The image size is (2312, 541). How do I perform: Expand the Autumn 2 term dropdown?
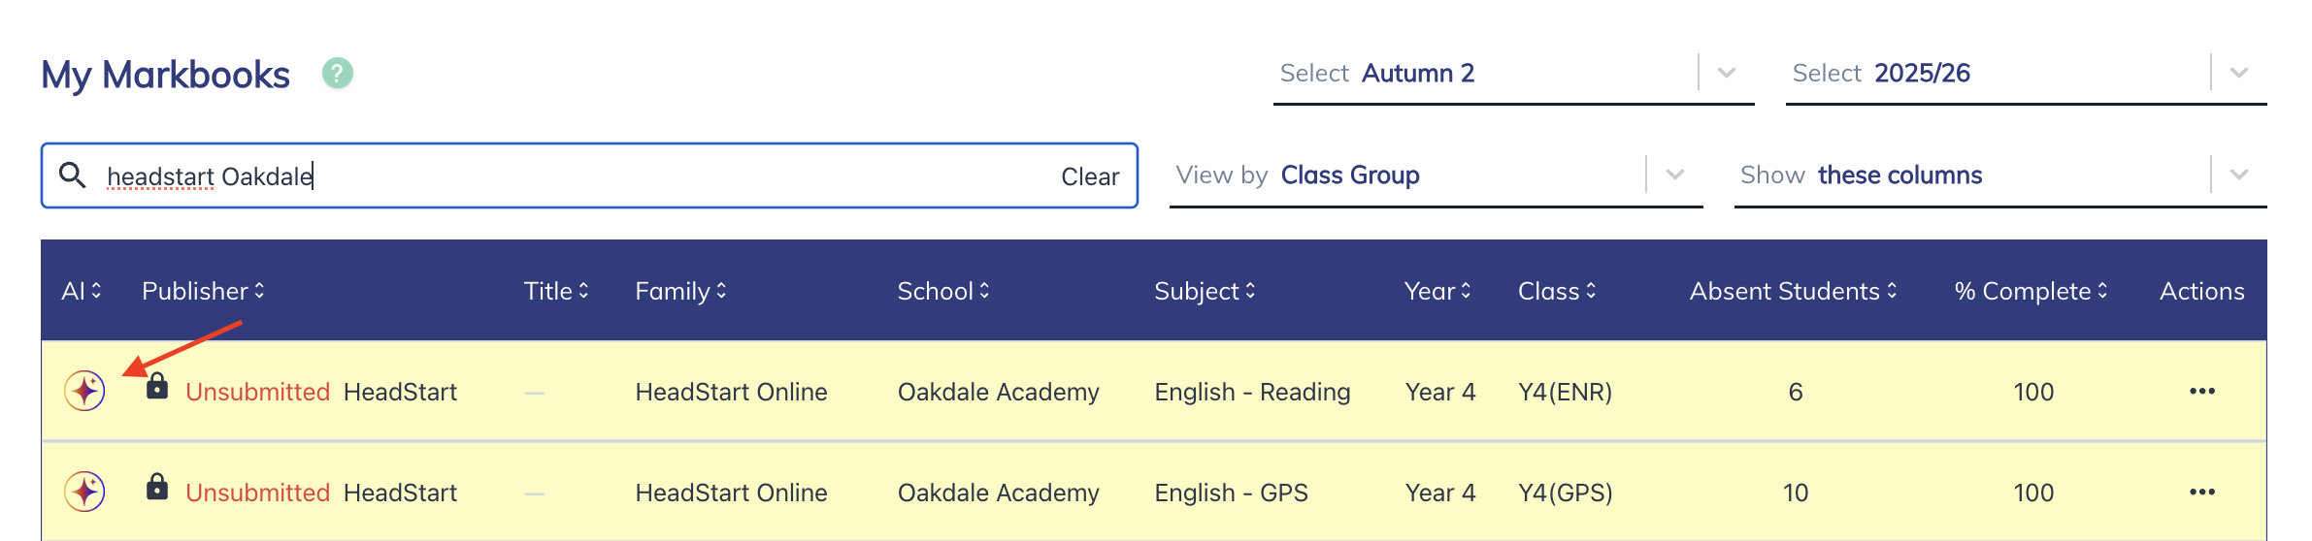coord(1726,74)
